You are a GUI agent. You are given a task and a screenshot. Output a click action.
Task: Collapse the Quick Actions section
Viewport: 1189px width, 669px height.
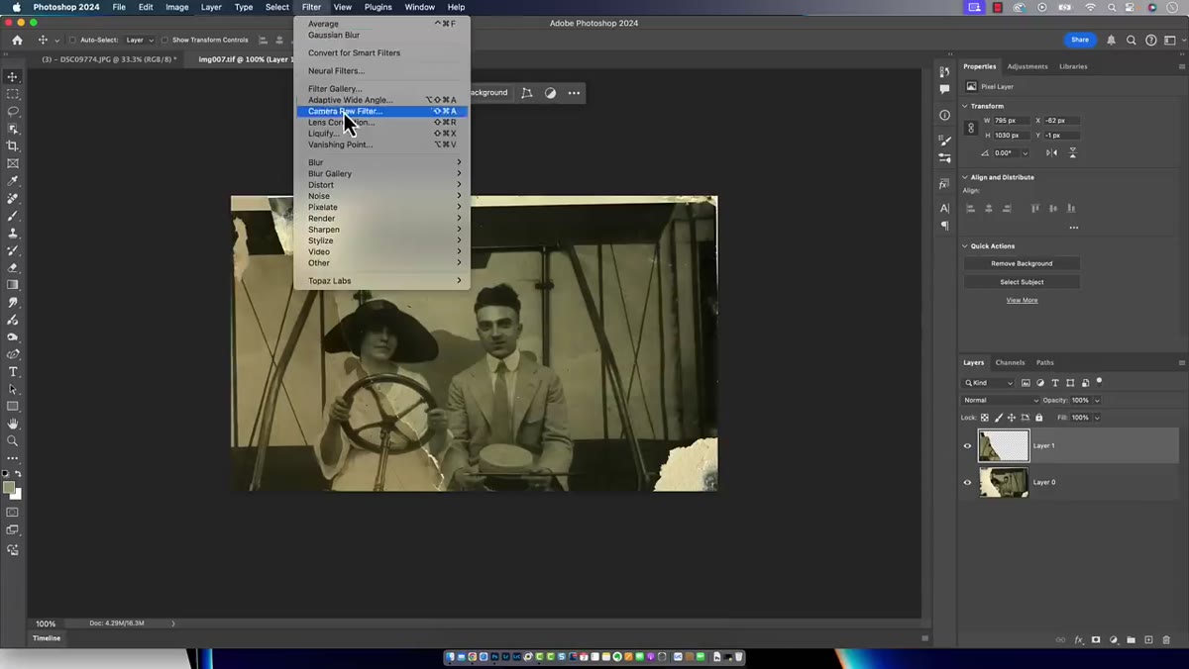pos(965,245)
